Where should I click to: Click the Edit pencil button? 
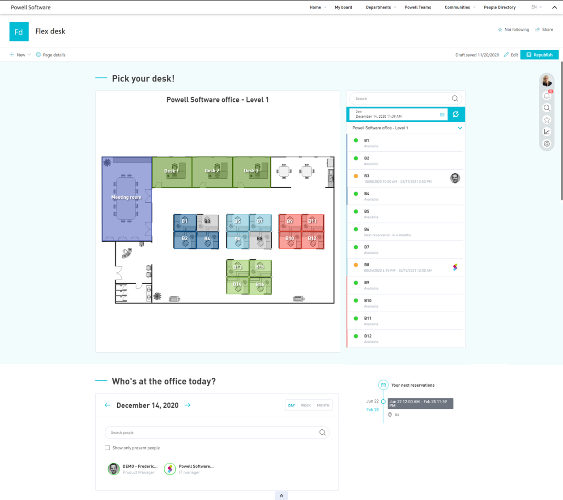tap(511, 55)
